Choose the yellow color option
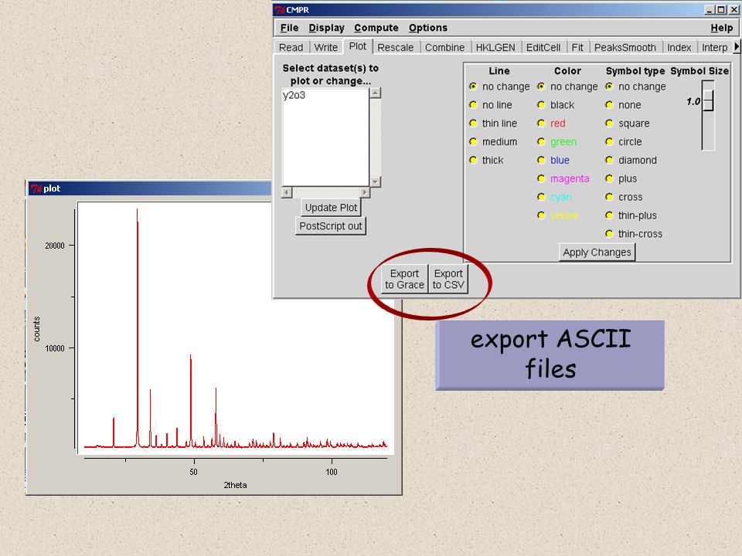The height and width of the screenshot is (556, 742). coord(541,215)
